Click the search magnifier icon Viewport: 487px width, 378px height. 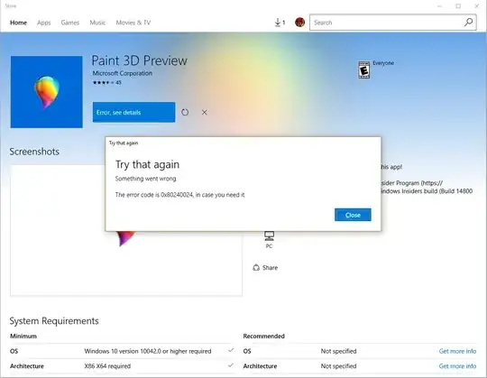coord(468,22)
